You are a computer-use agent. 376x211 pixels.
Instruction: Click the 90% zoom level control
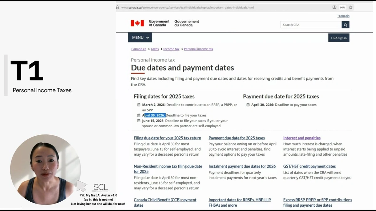(342, 7)
